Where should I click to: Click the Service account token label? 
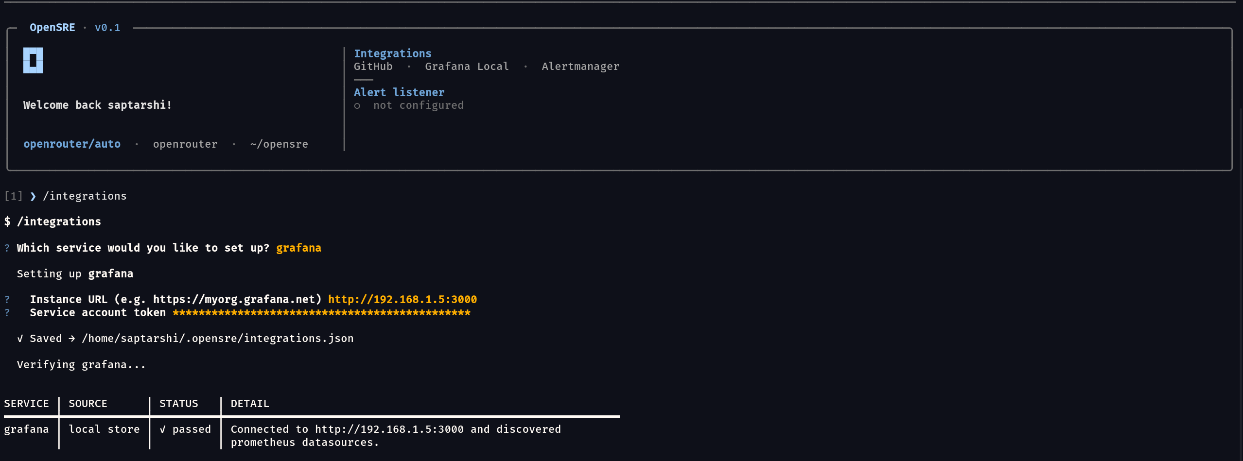click(x=98, y=313)
